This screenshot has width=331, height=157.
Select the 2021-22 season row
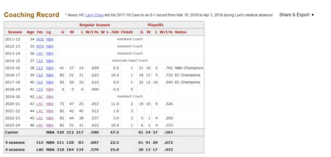104,111
